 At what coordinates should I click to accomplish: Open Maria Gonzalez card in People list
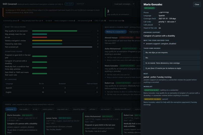tap(24, 124)
